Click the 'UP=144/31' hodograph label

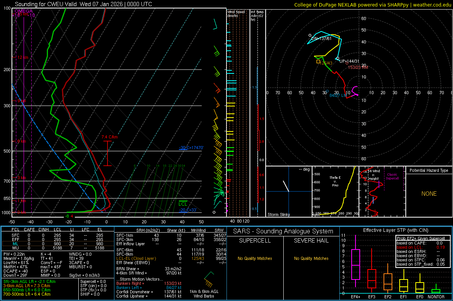(349, 61)
